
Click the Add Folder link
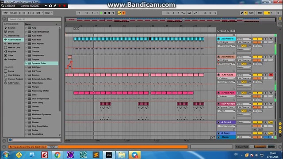pyautogui.click(x=14, y=83)
